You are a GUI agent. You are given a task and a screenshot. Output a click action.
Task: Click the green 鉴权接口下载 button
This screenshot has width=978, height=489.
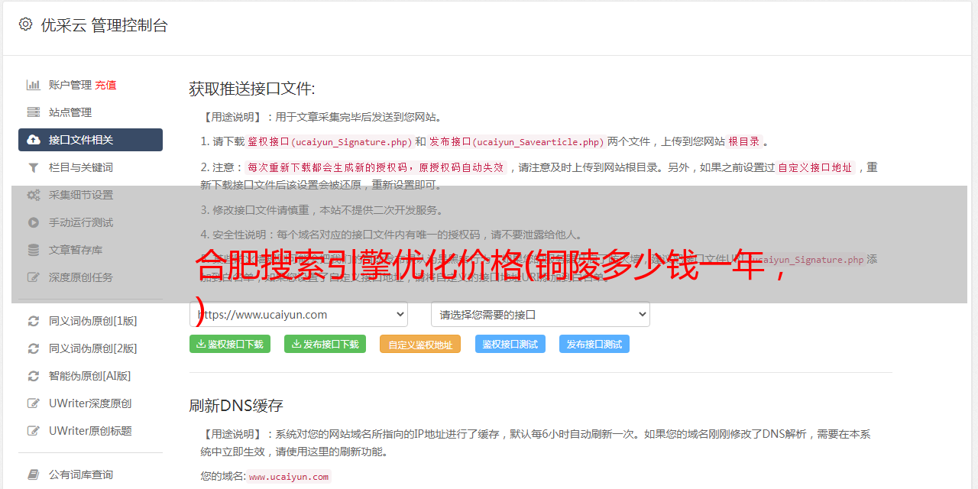(x=230, y=344)
